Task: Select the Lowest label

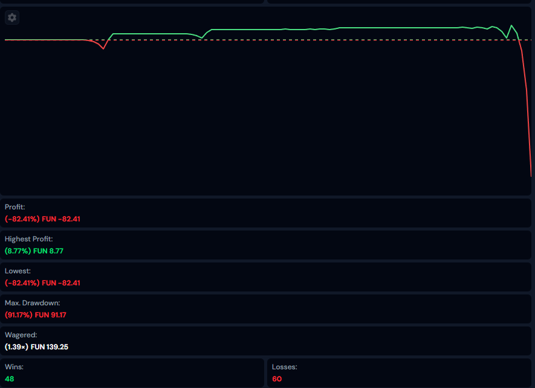Action: 18,271
